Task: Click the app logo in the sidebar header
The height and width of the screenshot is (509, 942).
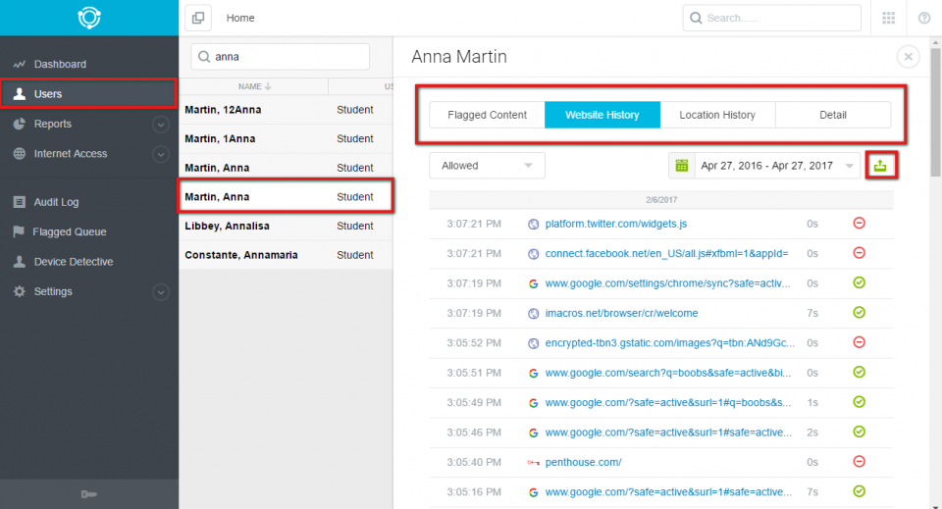Action: coord(89,18)
